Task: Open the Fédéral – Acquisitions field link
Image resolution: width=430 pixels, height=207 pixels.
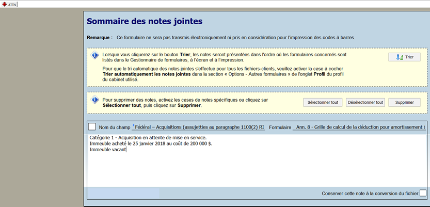Action: tap(199, 127)
